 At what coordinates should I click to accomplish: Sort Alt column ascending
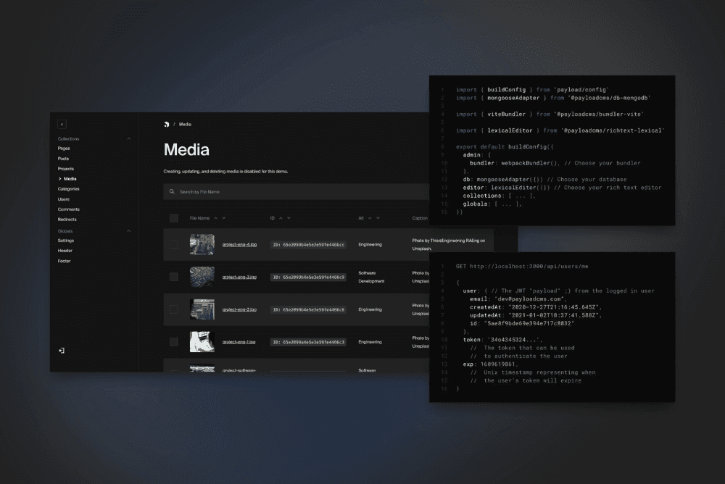(370, 218)
